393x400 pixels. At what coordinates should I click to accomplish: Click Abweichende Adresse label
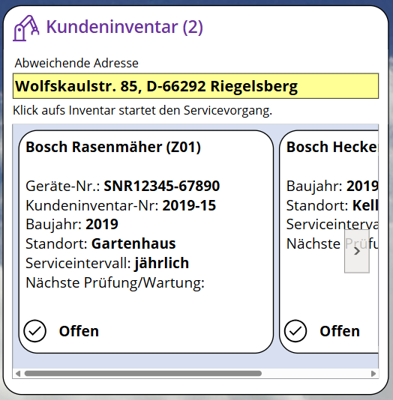(x=76, y=63)
